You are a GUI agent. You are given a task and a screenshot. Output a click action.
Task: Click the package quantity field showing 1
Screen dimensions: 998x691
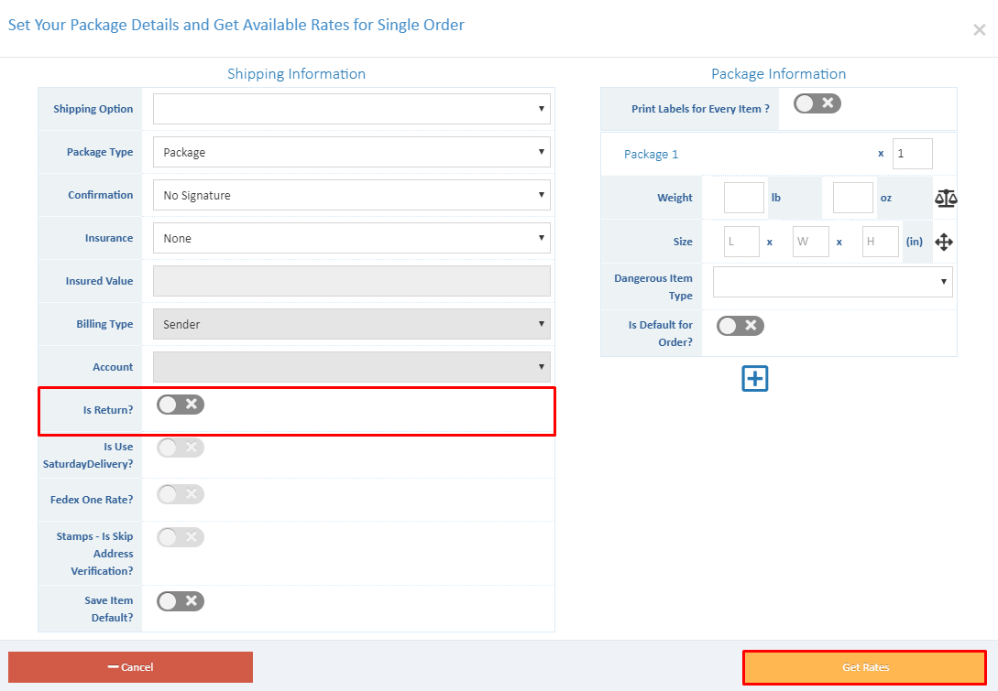click(x=912, y=153)
